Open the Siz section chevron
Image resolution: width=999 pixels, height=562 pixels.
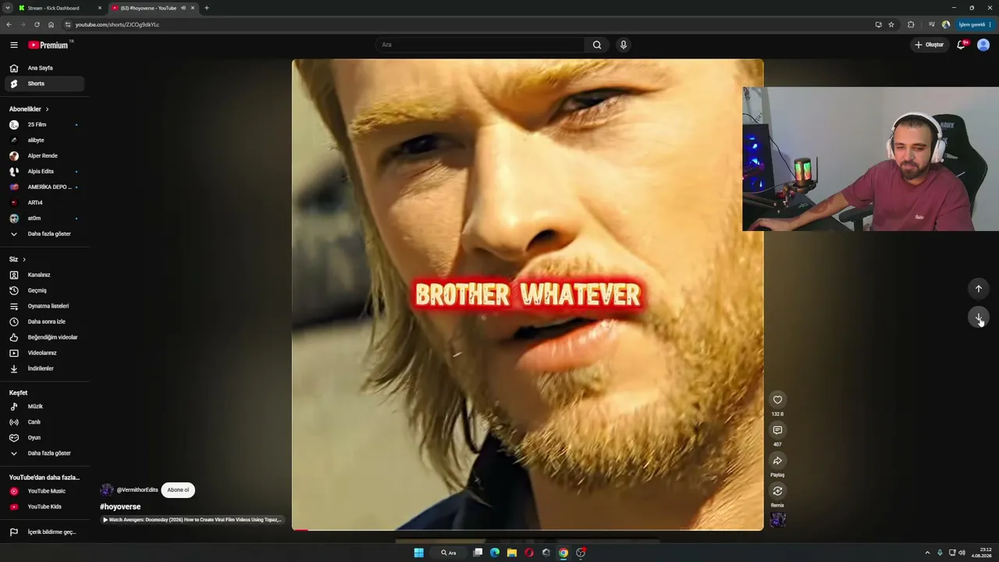(x=24, y=259)
